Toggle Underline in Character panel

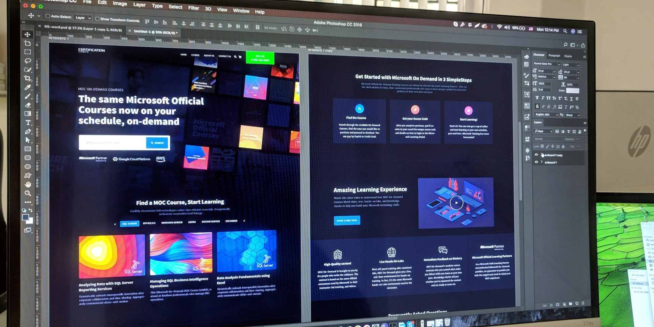click(571, 98)
